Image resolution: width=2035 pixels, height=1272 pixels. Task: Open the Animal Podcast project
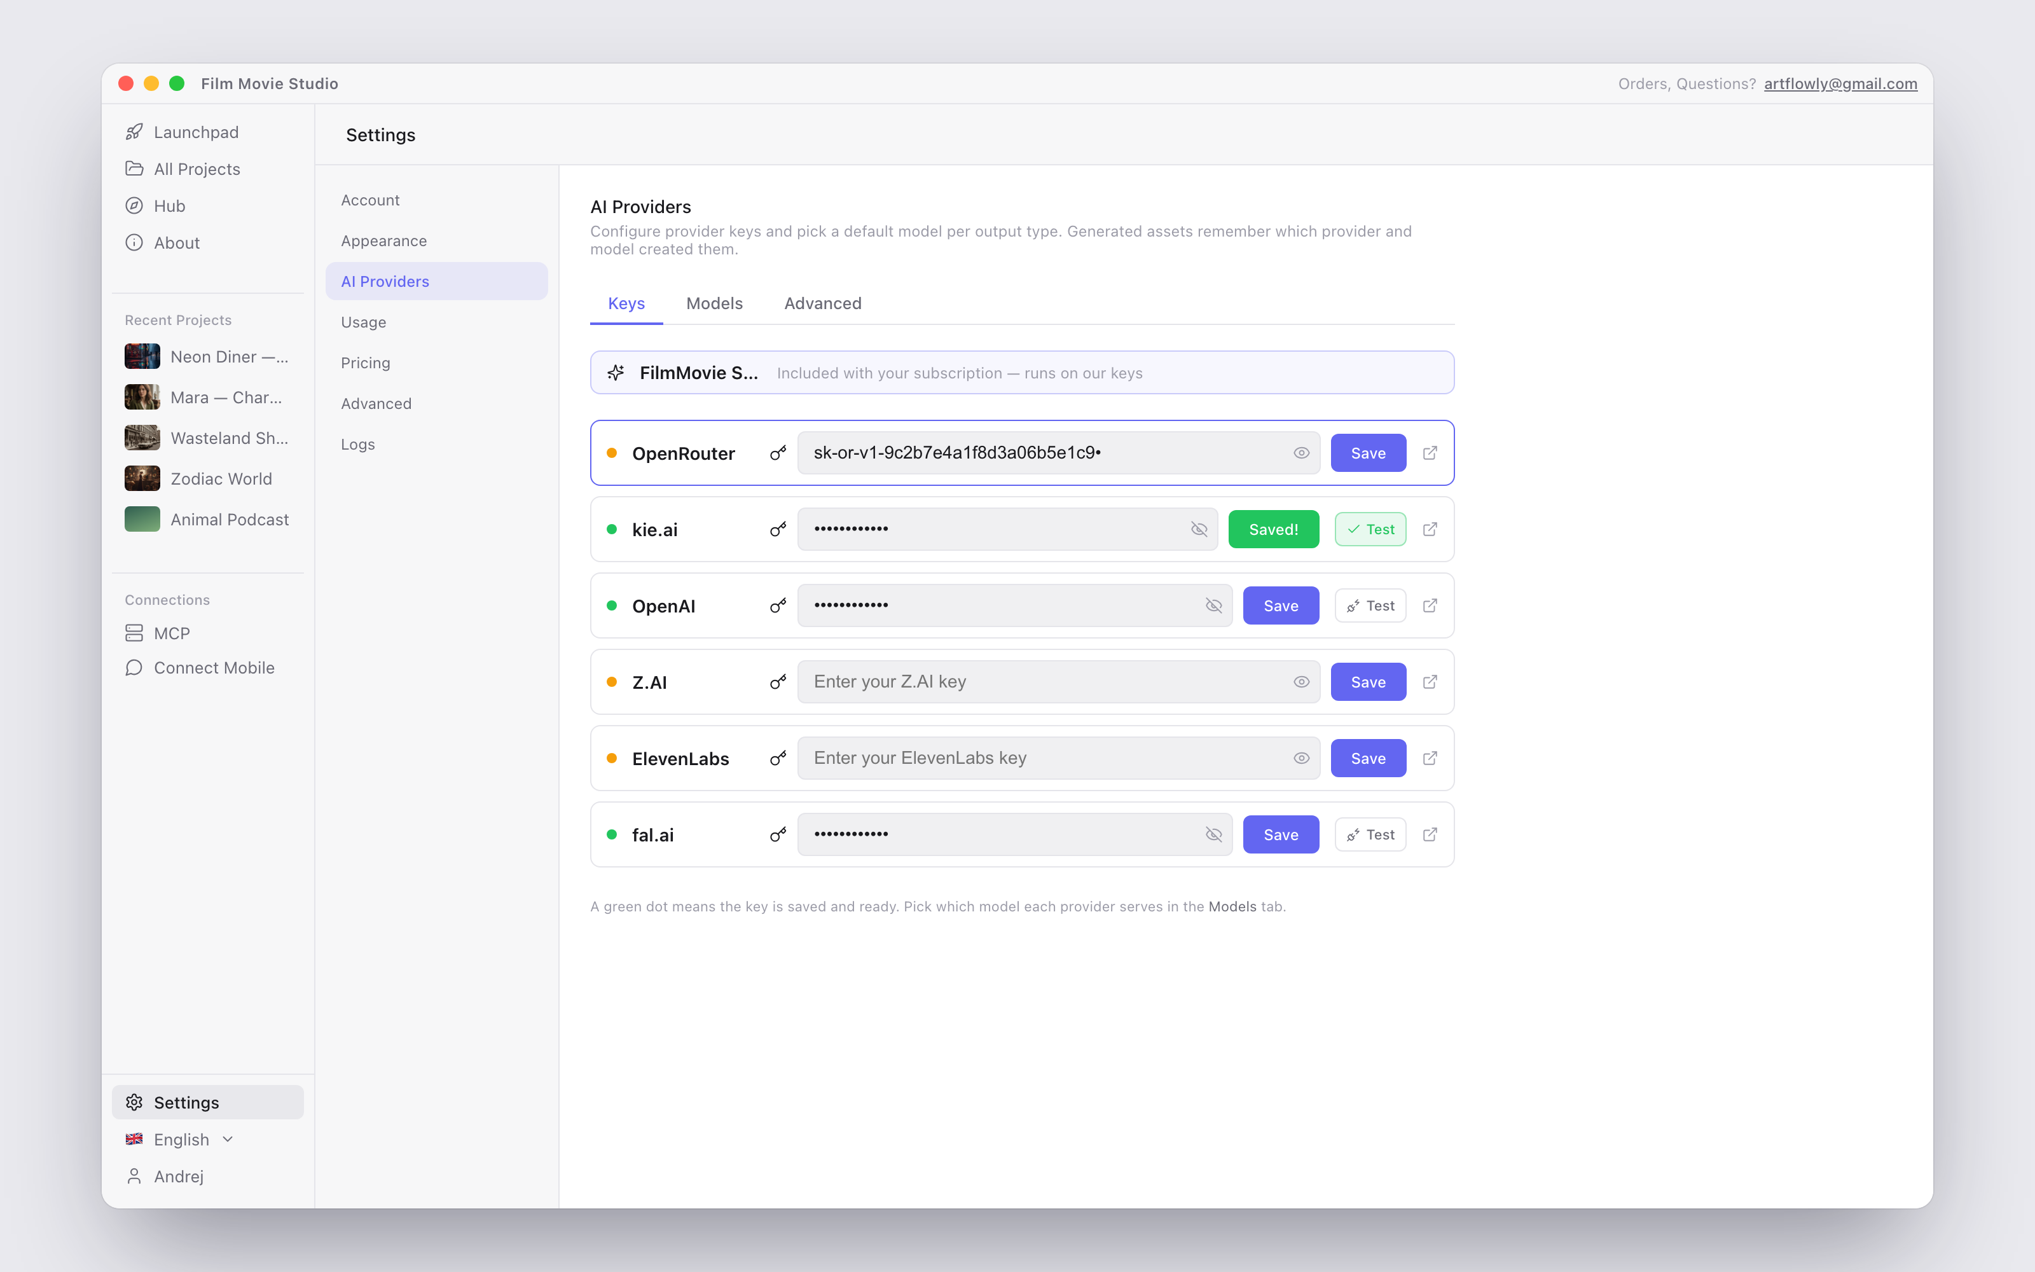(208, 519)
